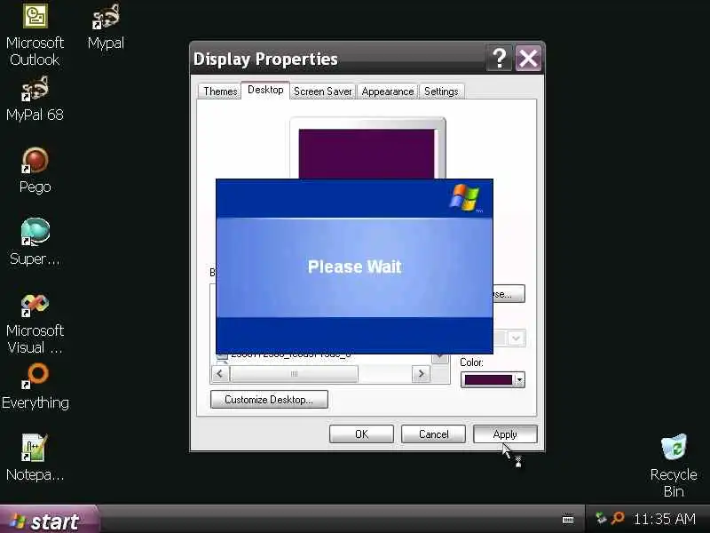Open the Super... desktop shortcut
The width and height of the screenshot is (710, 533).
point(35,243)
